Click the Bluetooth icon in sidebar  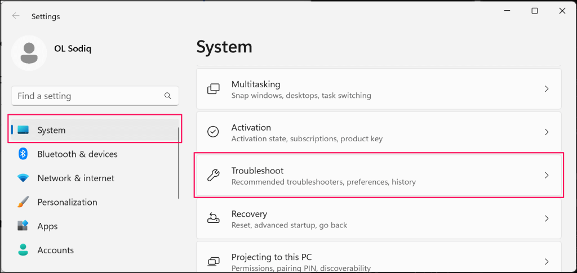click(x=23, y=154)
